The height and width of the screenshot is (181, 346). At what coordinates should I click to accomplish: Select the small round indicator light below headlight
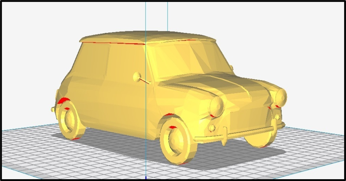[x=212, y=128]
